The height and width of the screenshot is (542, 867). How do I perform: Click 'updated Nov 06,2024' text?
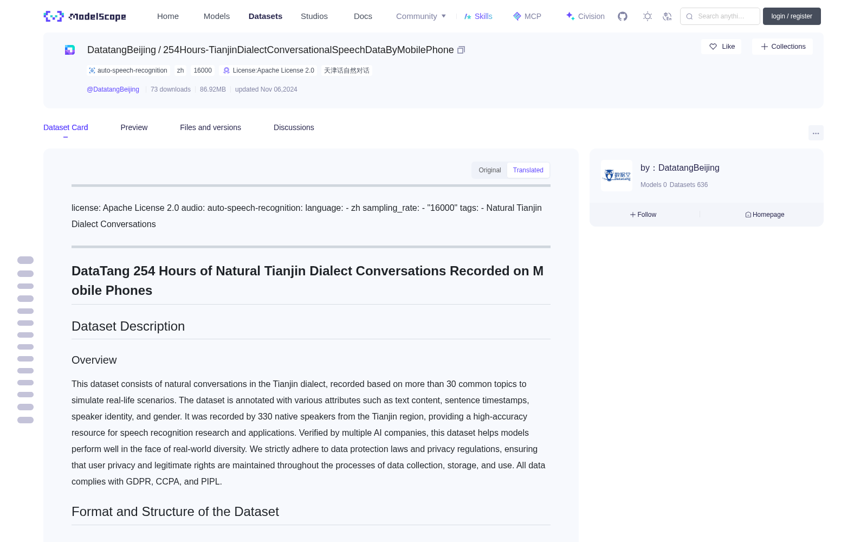266,89
